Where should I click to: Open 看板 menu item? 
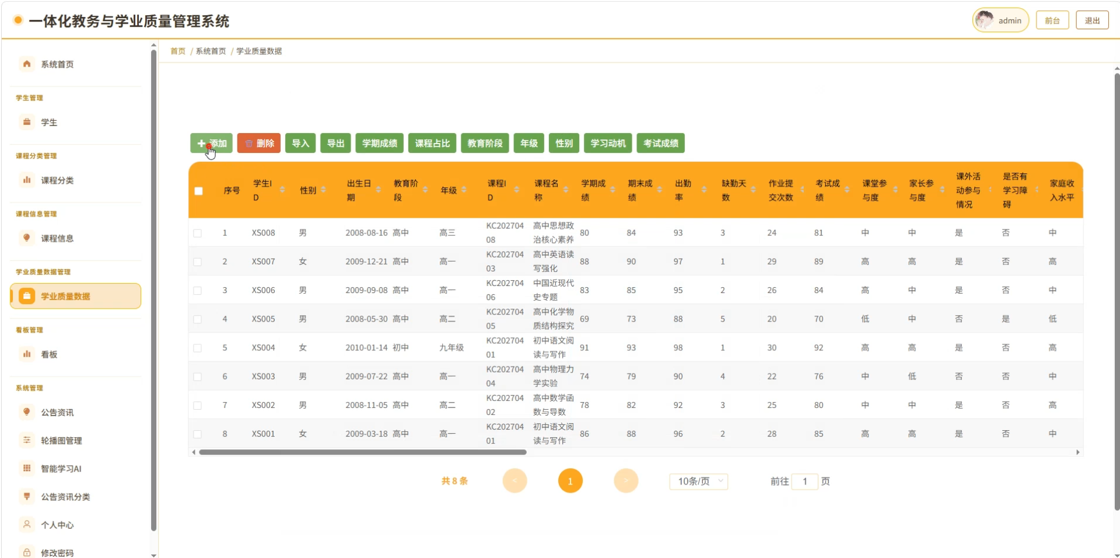[x=75, y=354]
